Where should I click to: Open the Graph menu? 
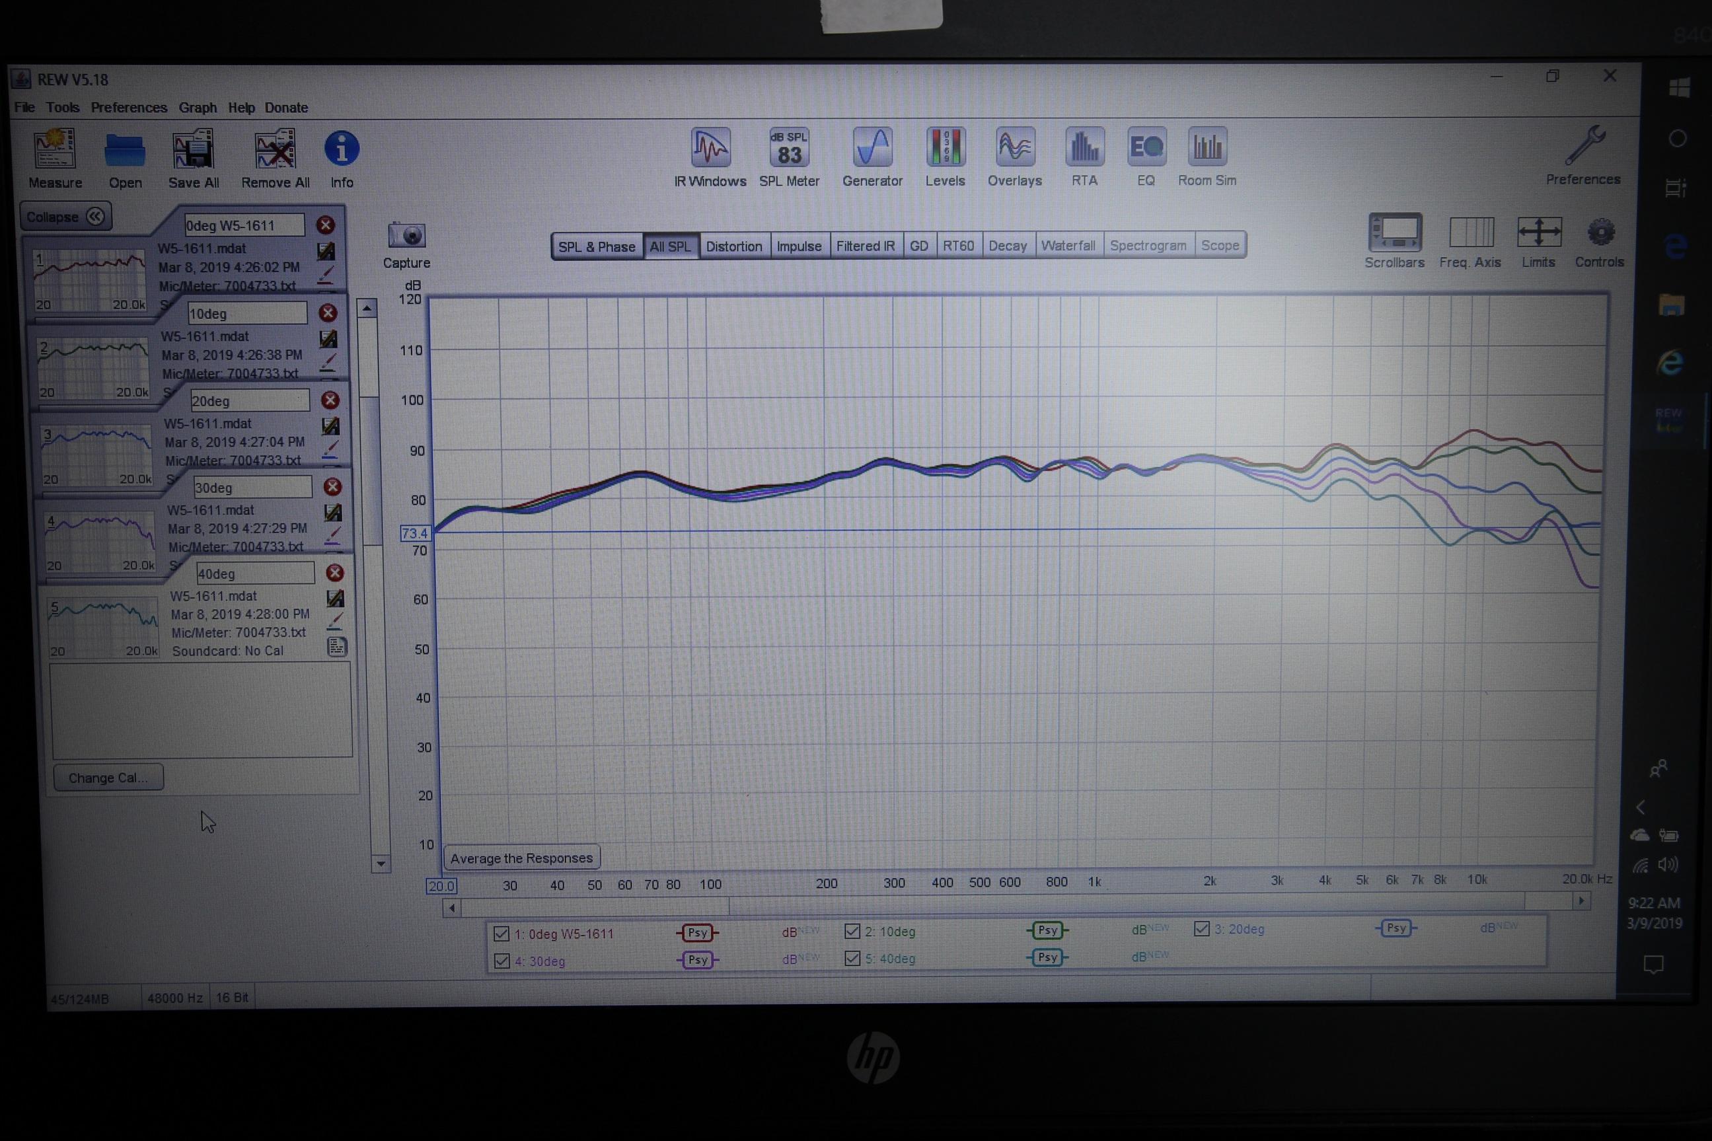198,107
